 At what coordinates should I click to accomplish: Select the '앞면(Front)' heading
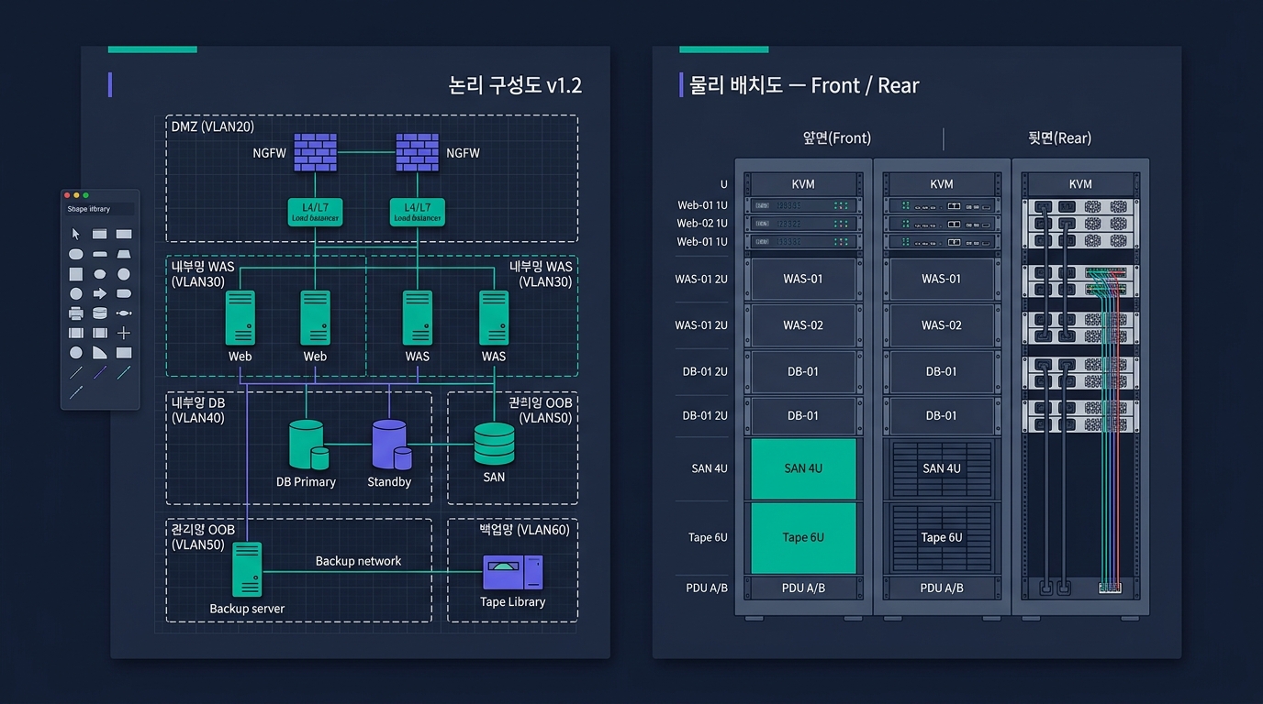836,138
